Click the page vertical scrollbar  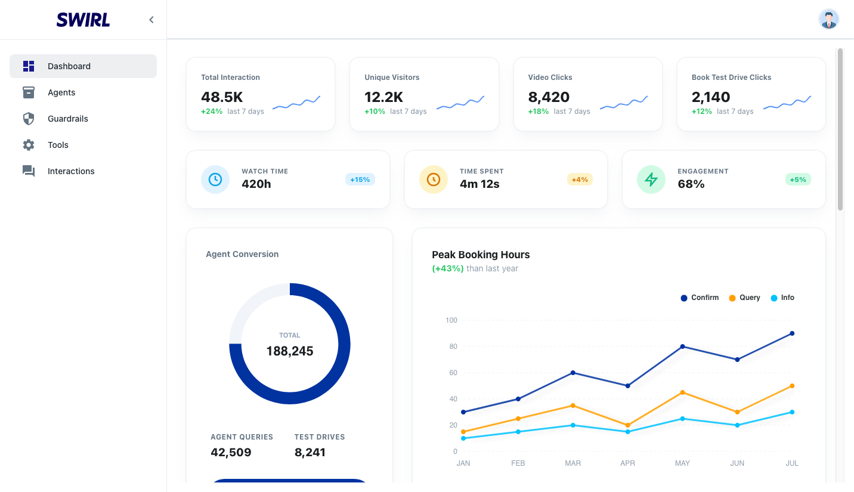pos(840,129)
